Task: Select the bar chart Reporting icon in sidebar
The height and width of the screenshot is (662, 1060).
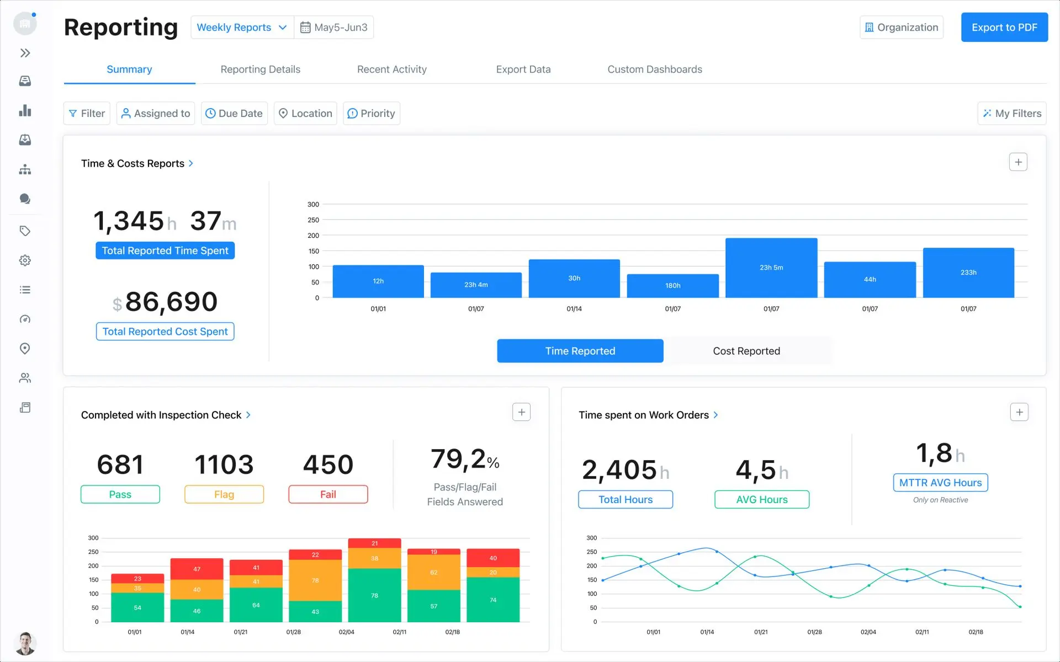Action: 25,111
